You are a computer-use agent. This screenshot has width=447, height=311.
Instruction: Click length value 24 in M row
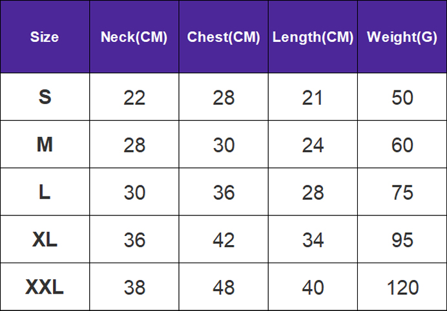pos(313,145)
